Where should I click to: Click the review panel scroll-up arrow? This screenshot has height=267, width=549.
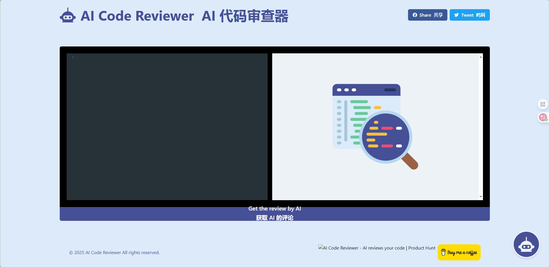481,57
